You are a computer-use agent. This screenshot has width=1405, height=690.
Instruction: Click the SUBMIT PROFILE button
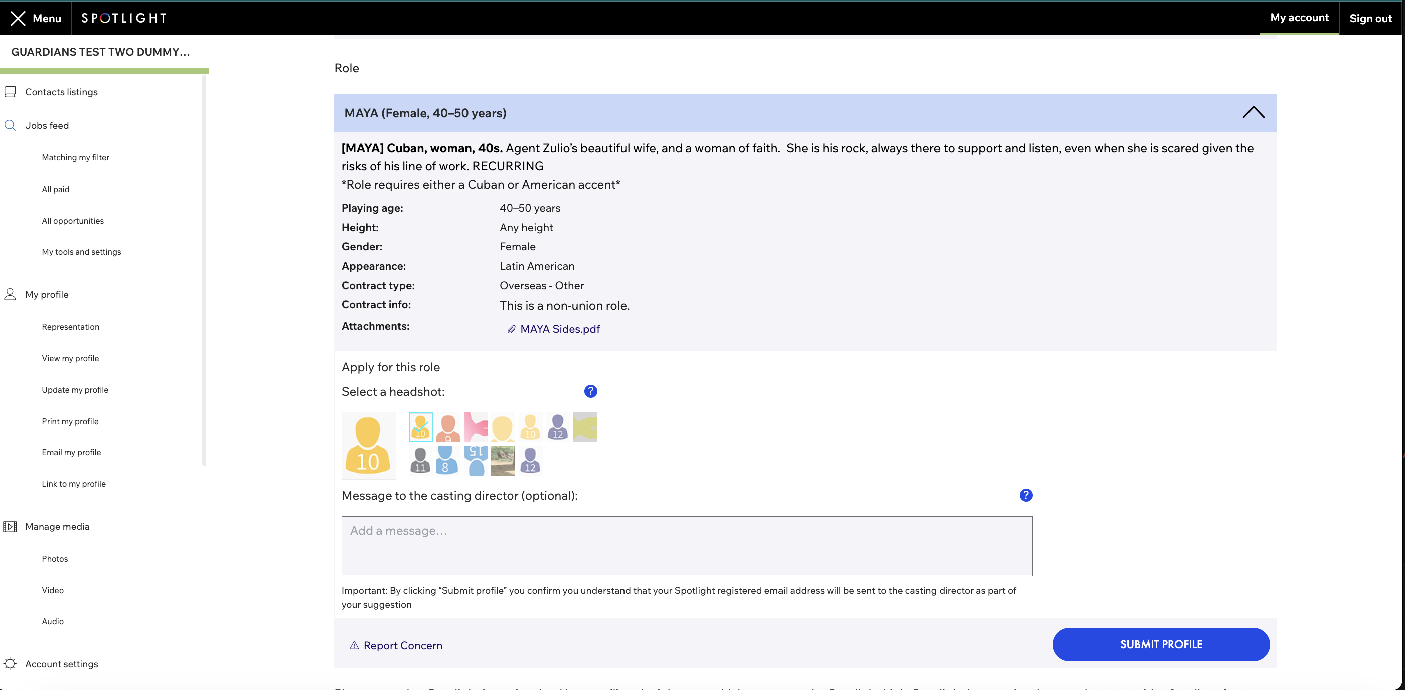coord(1161,645)
